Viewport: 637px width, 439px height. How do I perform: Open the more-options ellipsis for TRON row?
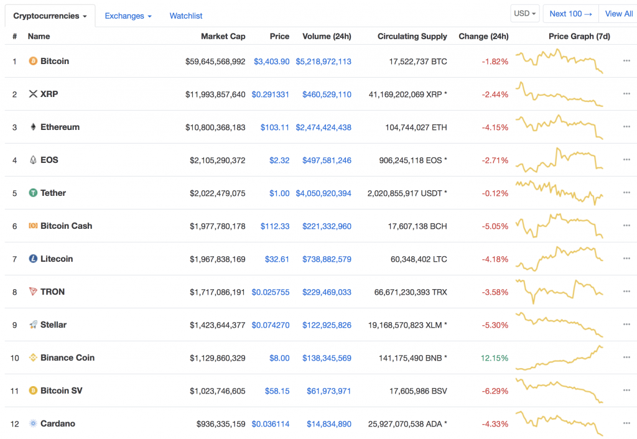click(x=626, y=291)
